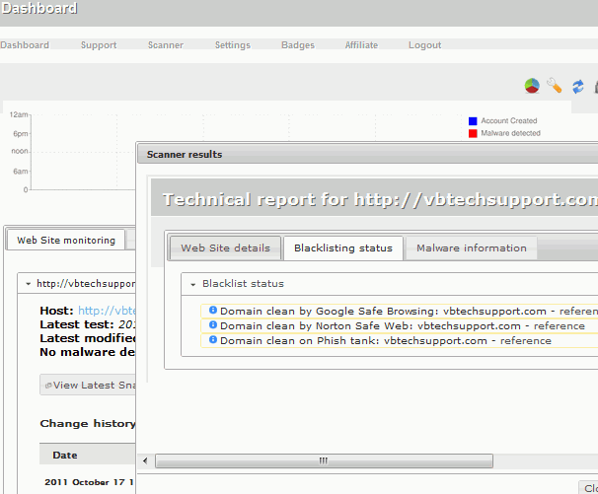This screenshot has height=494, width=598.
Task: Go to the Settings menu item
Action: (x=232, y=45)
